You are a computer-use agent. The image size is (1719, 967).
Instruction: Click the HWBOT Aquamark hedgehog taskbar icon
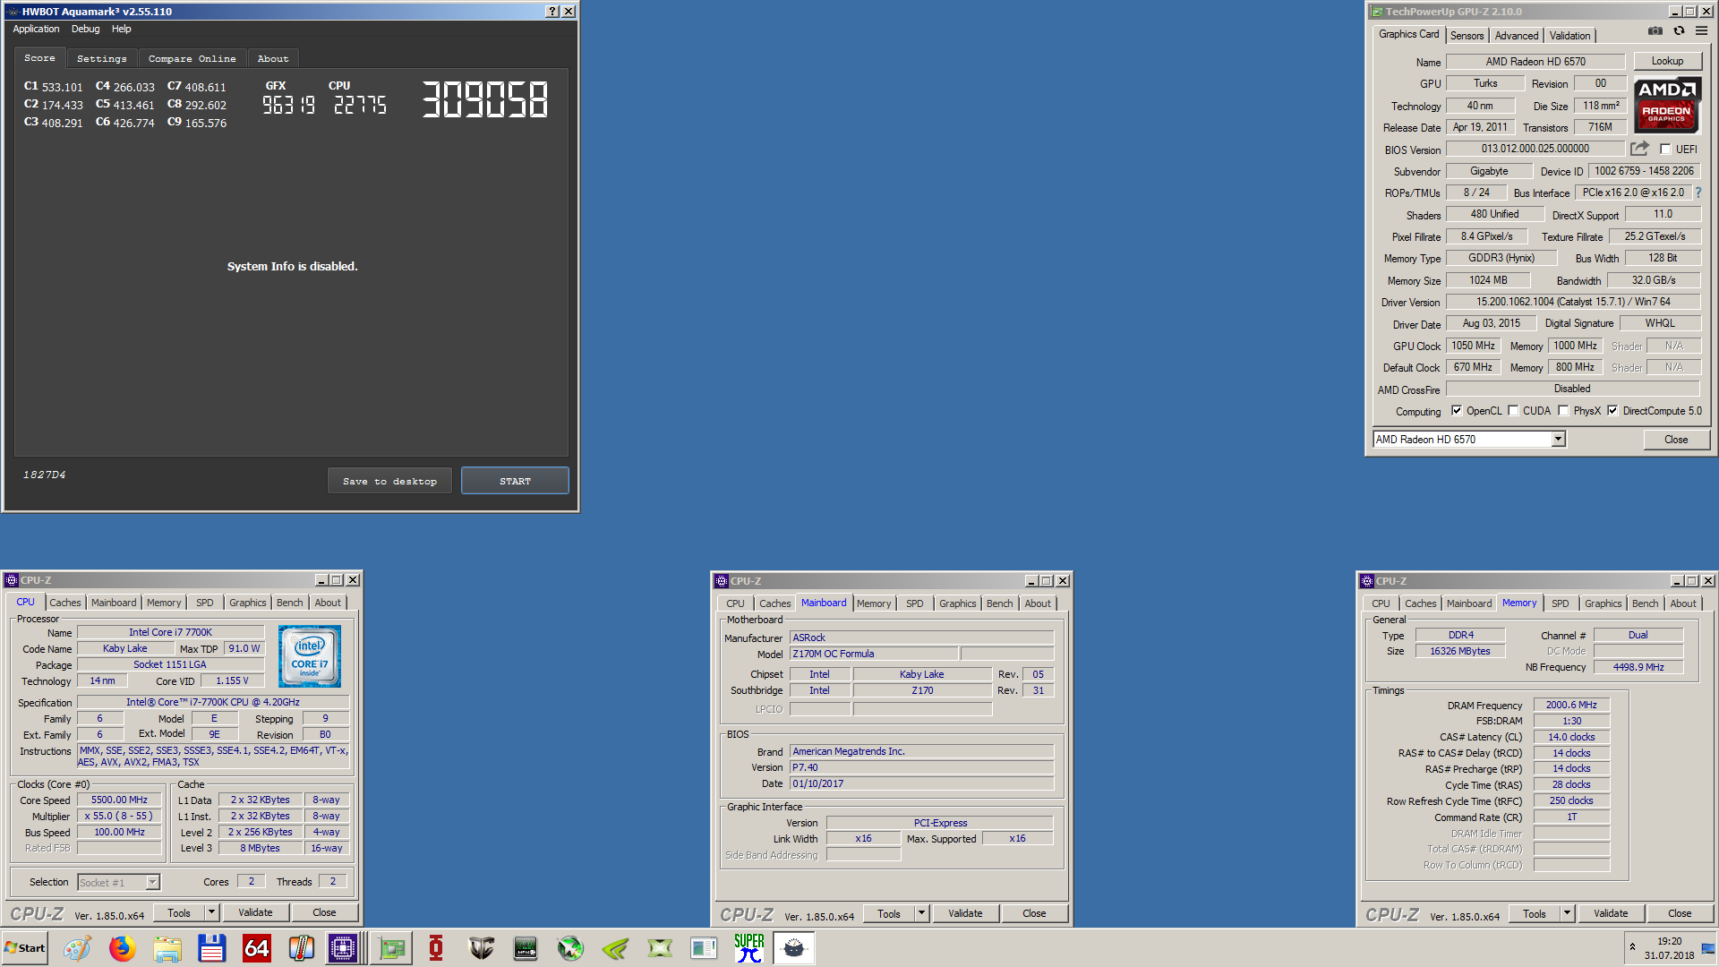pyautogui.click(x=794, y=948)
